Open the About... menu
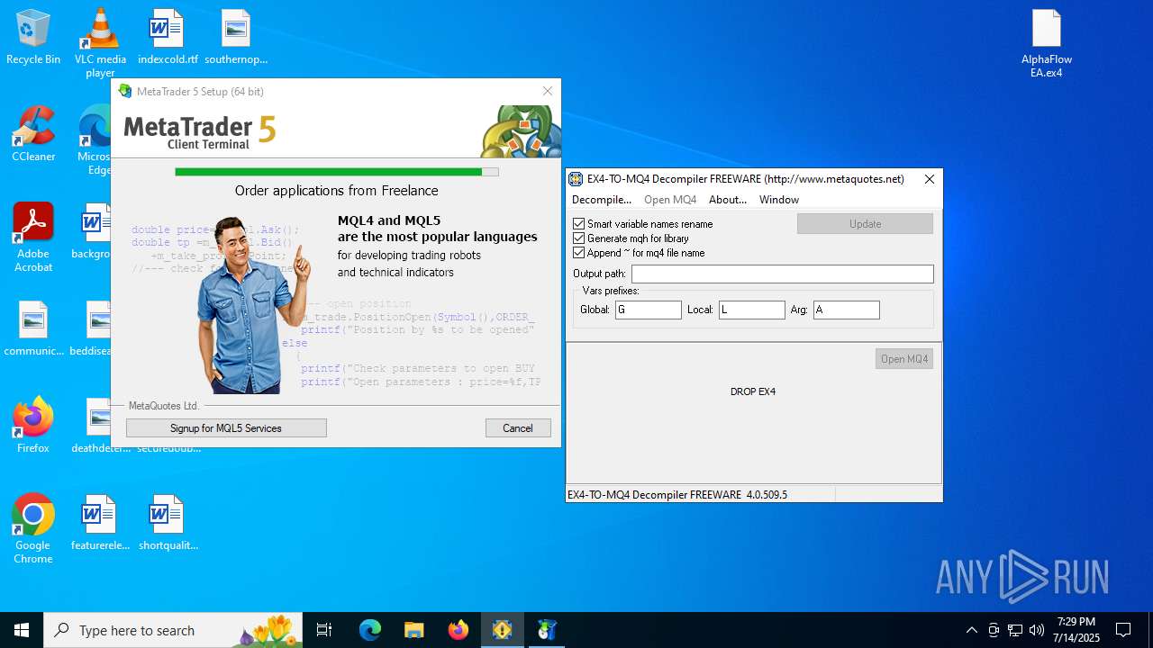Image resolution: width=1153 pixels, height=648 pixels. coord(728,200)
